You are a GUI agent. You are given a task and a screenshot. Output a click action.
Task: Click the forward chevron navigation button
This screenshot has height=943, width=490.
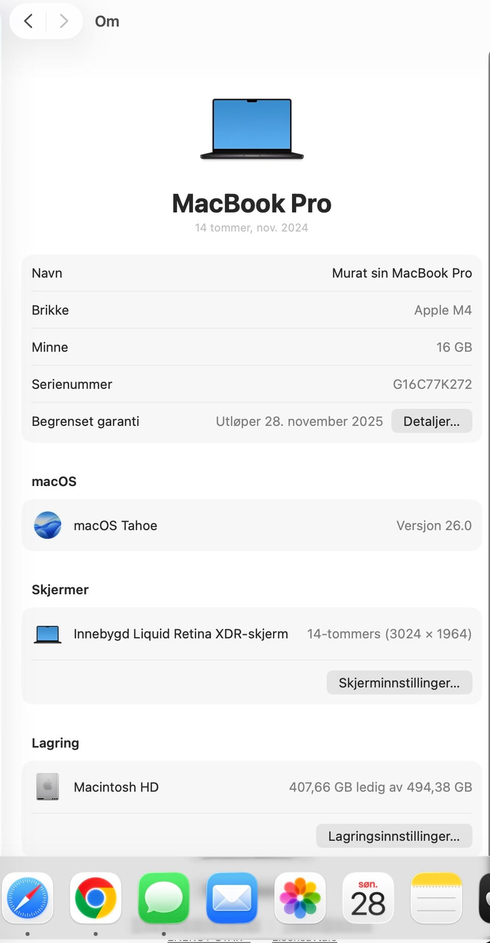pos(64,21)
